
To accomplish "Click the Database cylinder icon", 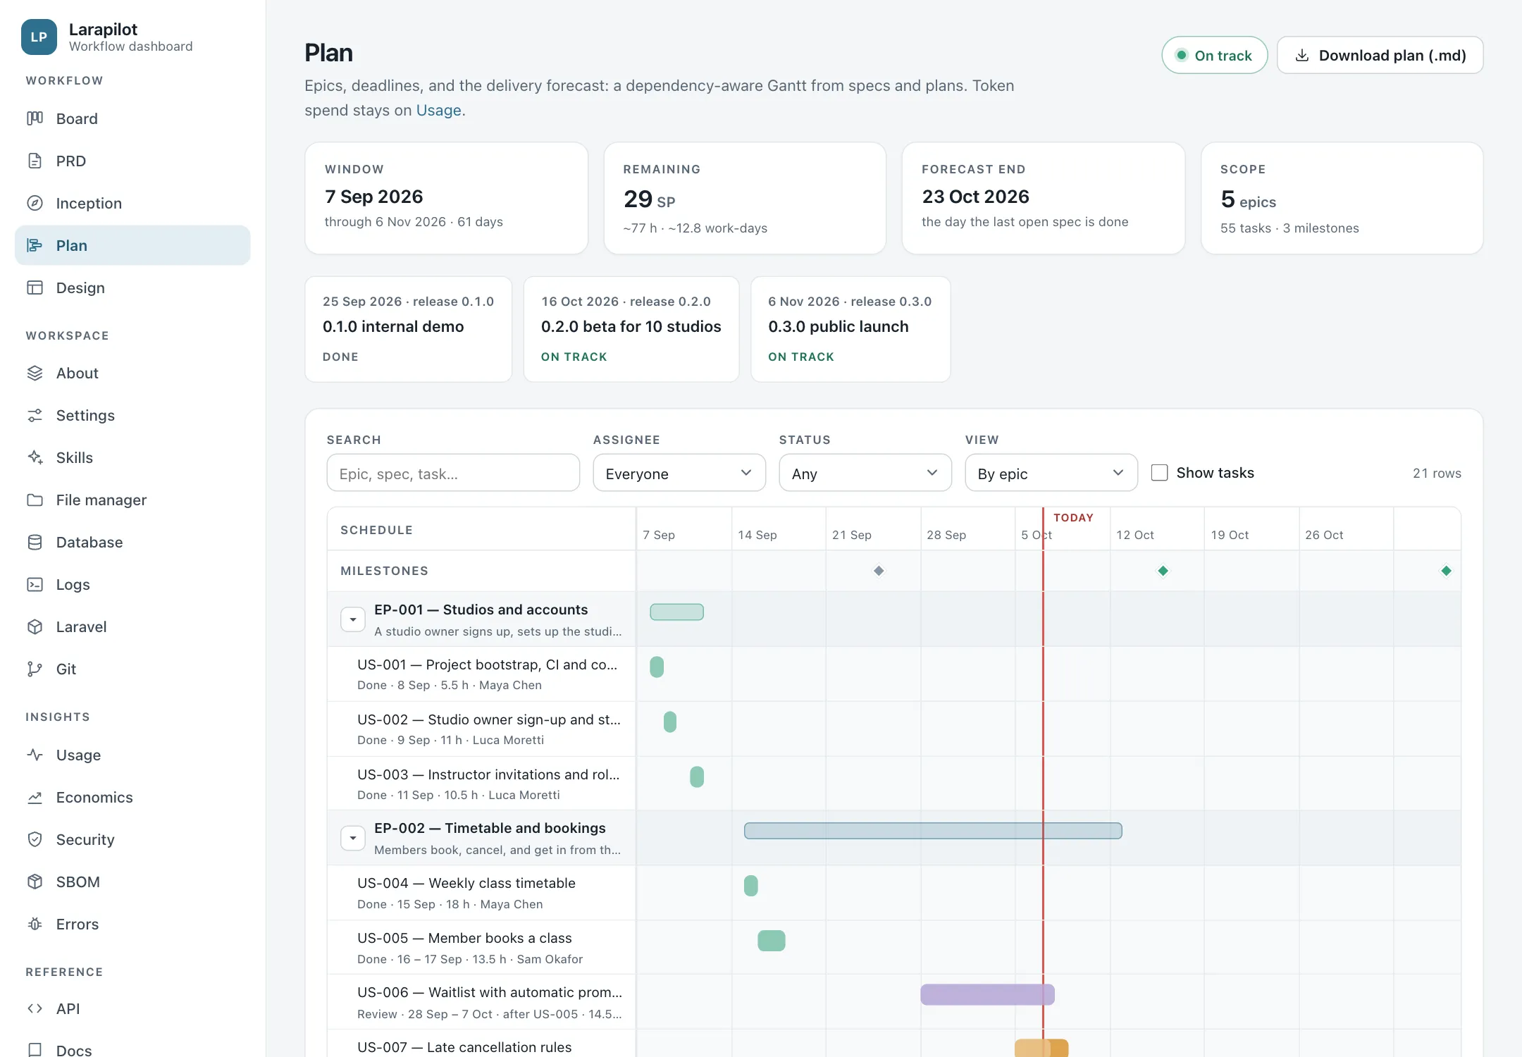I will point(35,542).
